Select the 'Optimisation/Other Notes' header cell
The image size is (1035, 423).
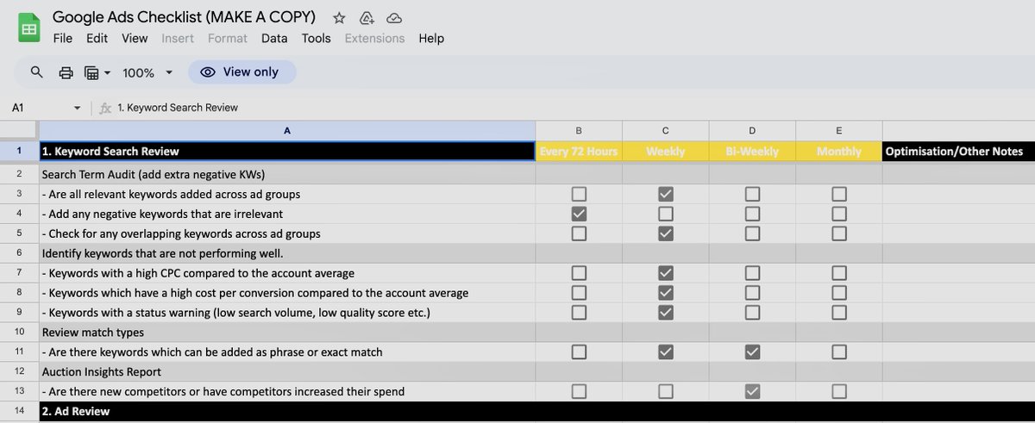(x=958, y=152)
